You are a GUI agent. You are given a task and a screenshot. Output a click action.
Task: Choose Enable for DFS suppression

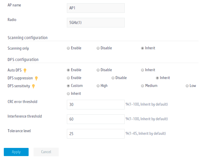(x=68, y=78)
